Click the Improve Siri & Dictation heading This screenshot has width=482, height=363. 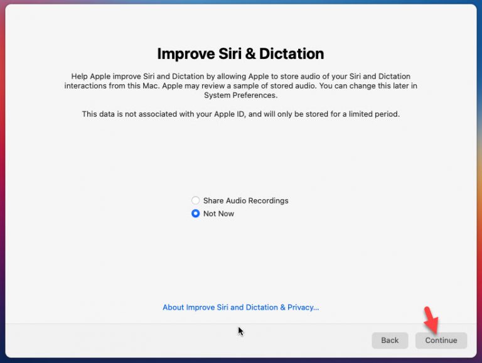tap(241, 54)
